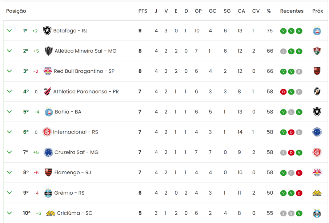Image resolution: width=329 pixels, height=223 pixels.
Task: Click Botafogo's next opponent crest
Action: click(317, 31)
